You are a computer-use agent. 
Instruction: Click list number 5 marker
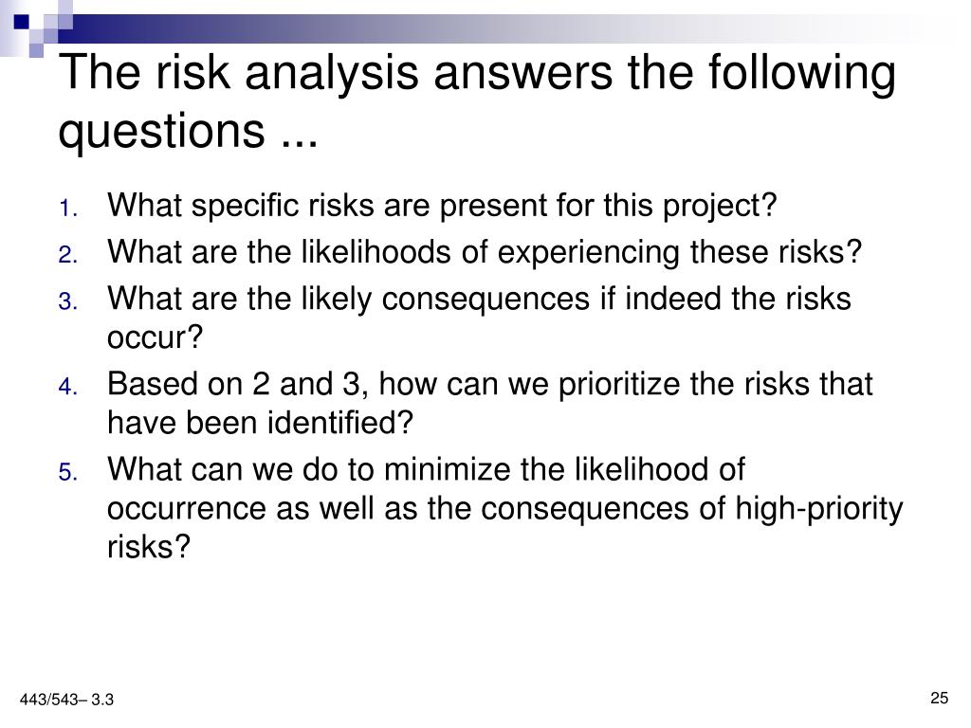(x=68, y=473)
